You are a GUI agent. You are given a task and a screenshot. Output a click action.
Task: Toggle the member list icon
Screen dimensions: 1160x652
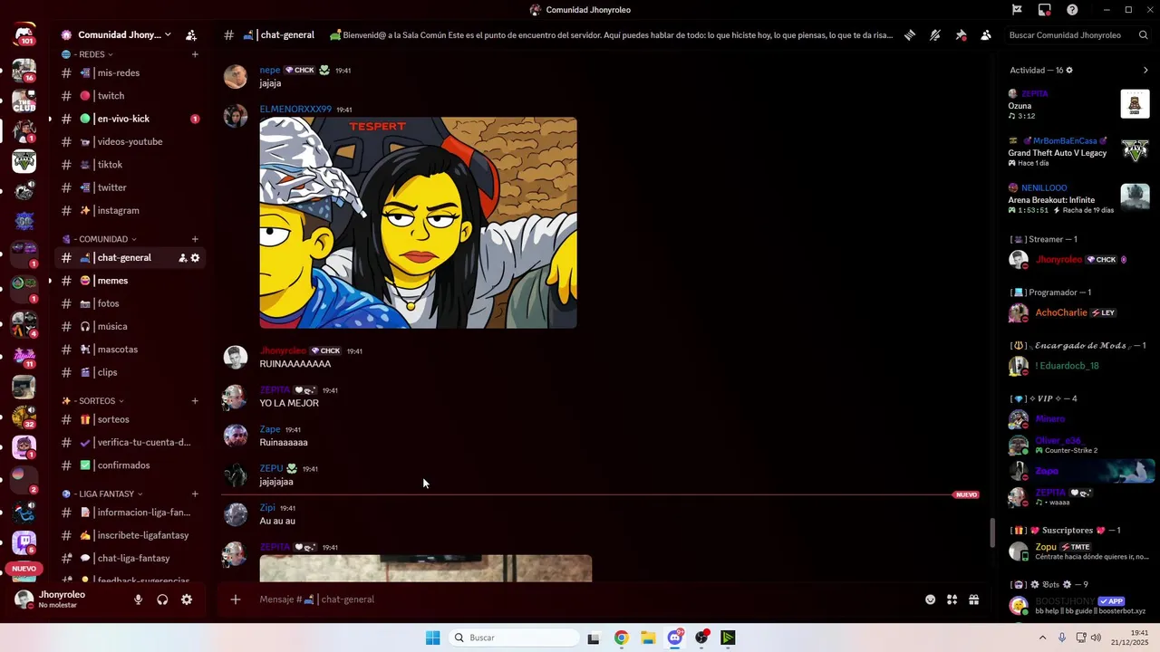tap(986, 35)
